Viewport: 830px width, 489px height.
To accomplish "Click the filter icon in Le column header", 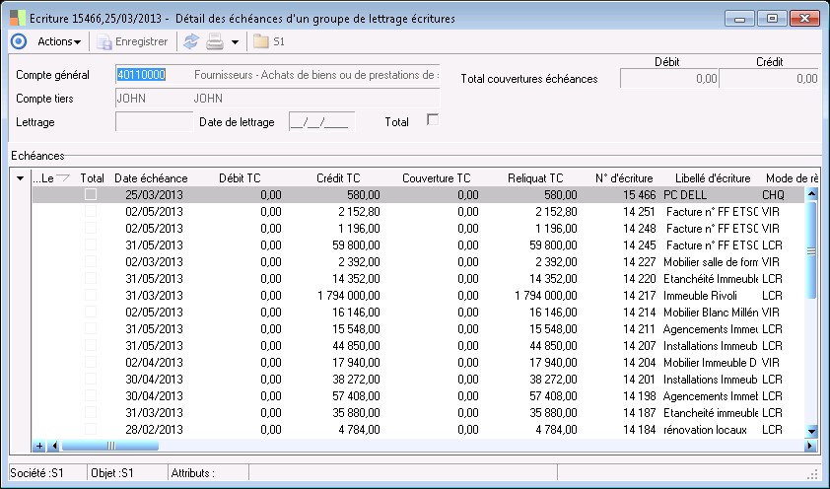I will (x=63, y=178).
